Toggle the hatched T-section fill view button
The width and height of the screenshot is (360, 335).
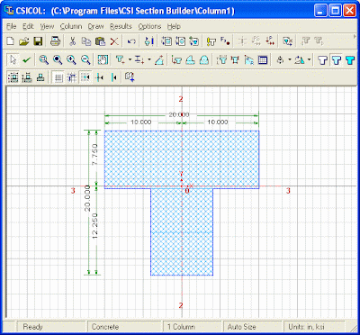pos(337,60)
